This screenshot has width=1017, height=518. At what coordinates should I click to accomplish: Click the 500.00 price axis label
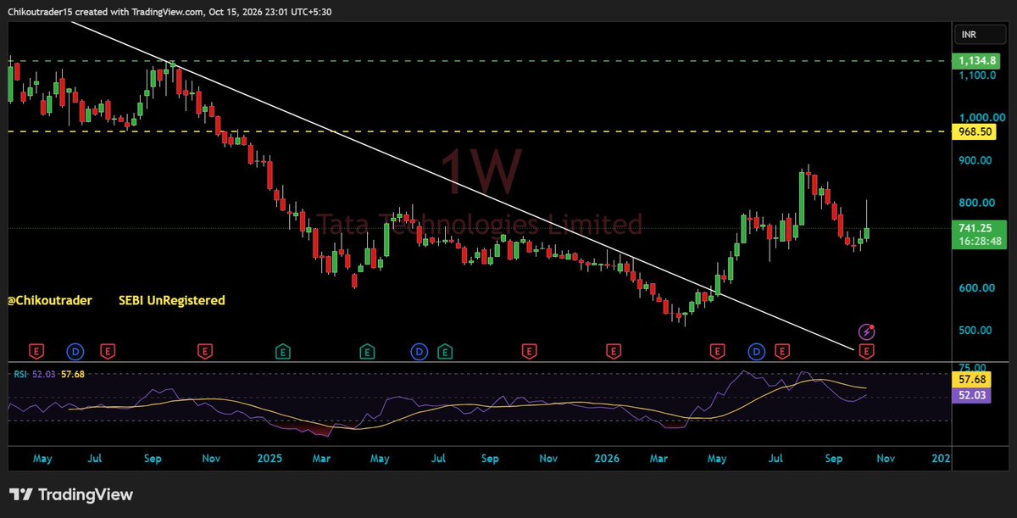975,330
